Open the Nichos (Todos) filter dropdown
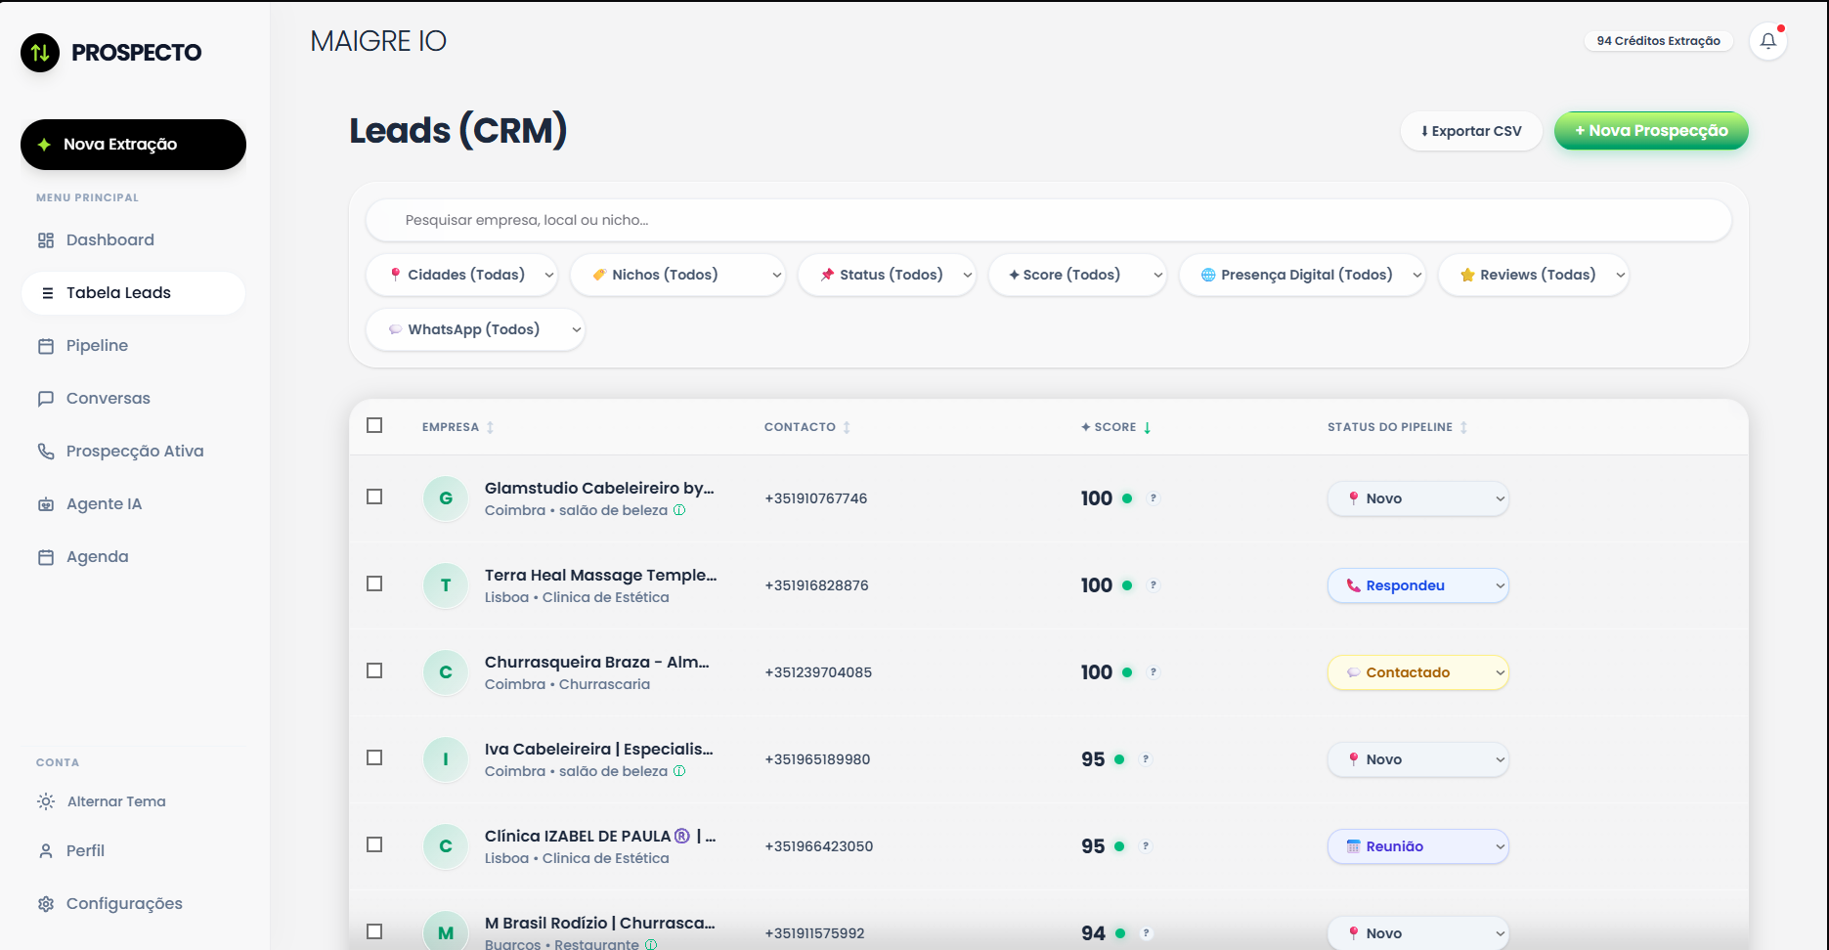The height and width of the screenshot is (950, 1829). pos(678,275)
